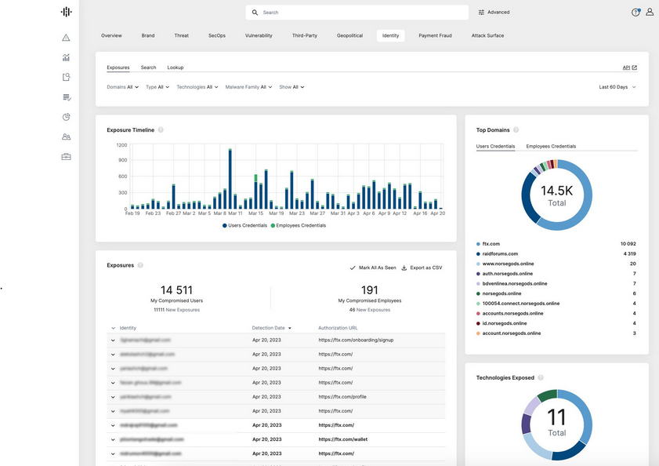Open the alerts triangle sidebar icon

coord(66,38)
